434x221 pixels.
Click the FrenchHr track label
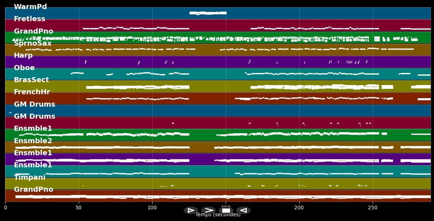(x=32, y=92)
